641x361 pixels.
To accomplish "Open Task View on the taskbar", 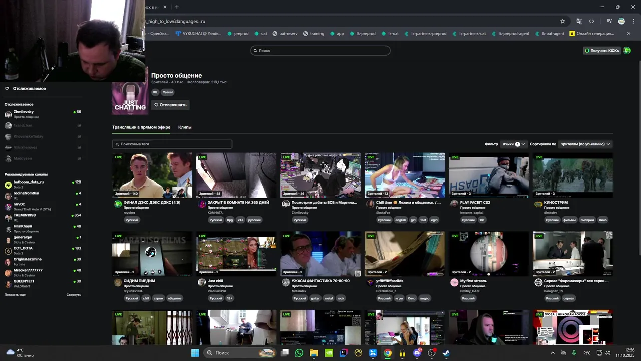I will click(285, 353).
